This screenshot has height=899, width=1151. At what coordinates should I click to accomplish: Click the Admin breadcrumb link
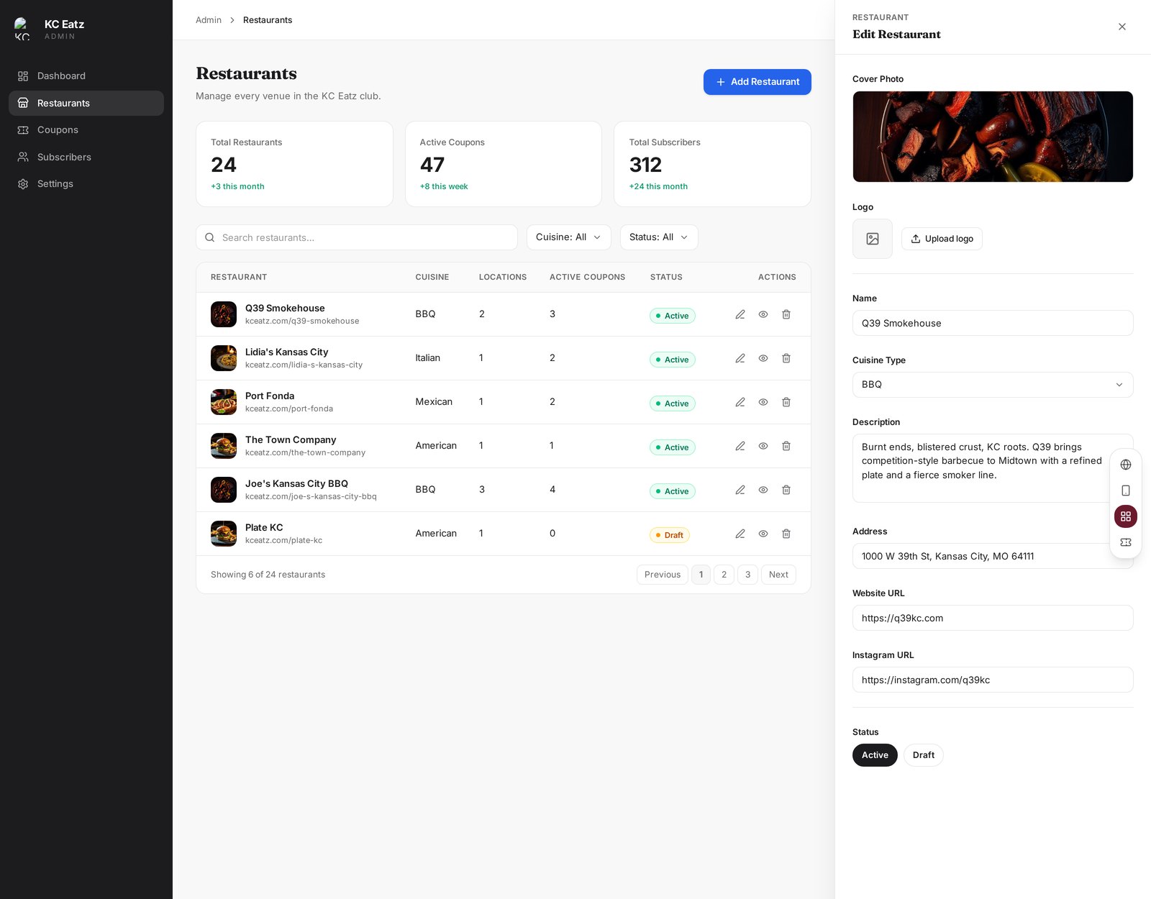209,20
